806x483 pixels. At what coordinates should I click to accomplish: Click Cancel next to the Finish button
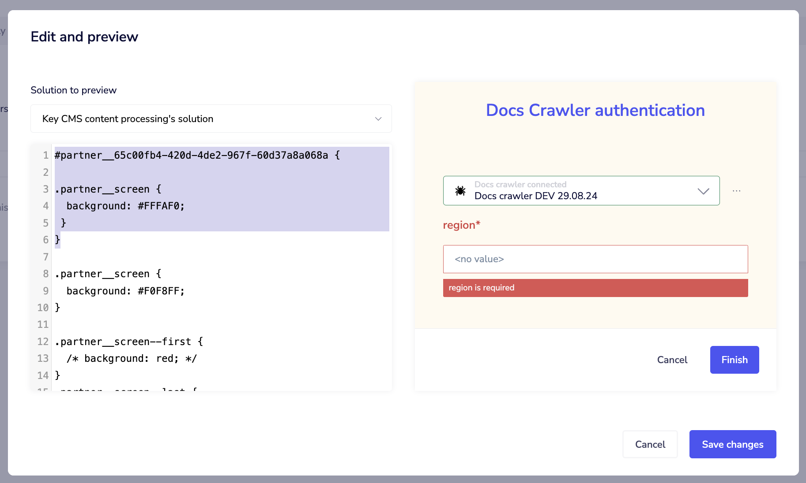click(x=672, y=360)
